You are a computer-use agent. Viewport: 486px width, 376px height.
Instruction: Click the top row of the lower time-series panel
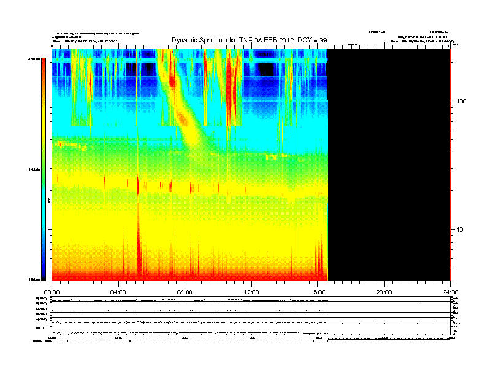click(251, 299)
